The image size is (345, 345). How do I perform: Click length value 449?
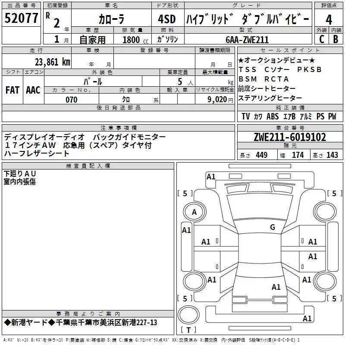(262, 155)
